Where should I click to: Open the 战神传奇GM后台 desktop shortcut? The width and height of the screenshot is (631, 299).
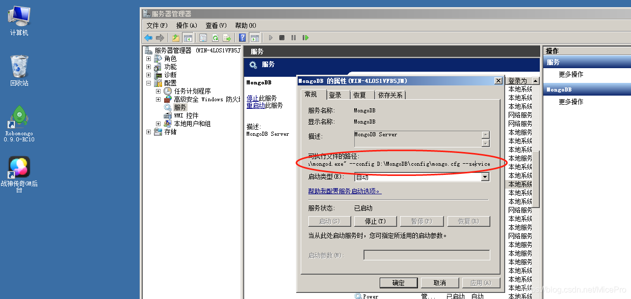pos(19,174)
